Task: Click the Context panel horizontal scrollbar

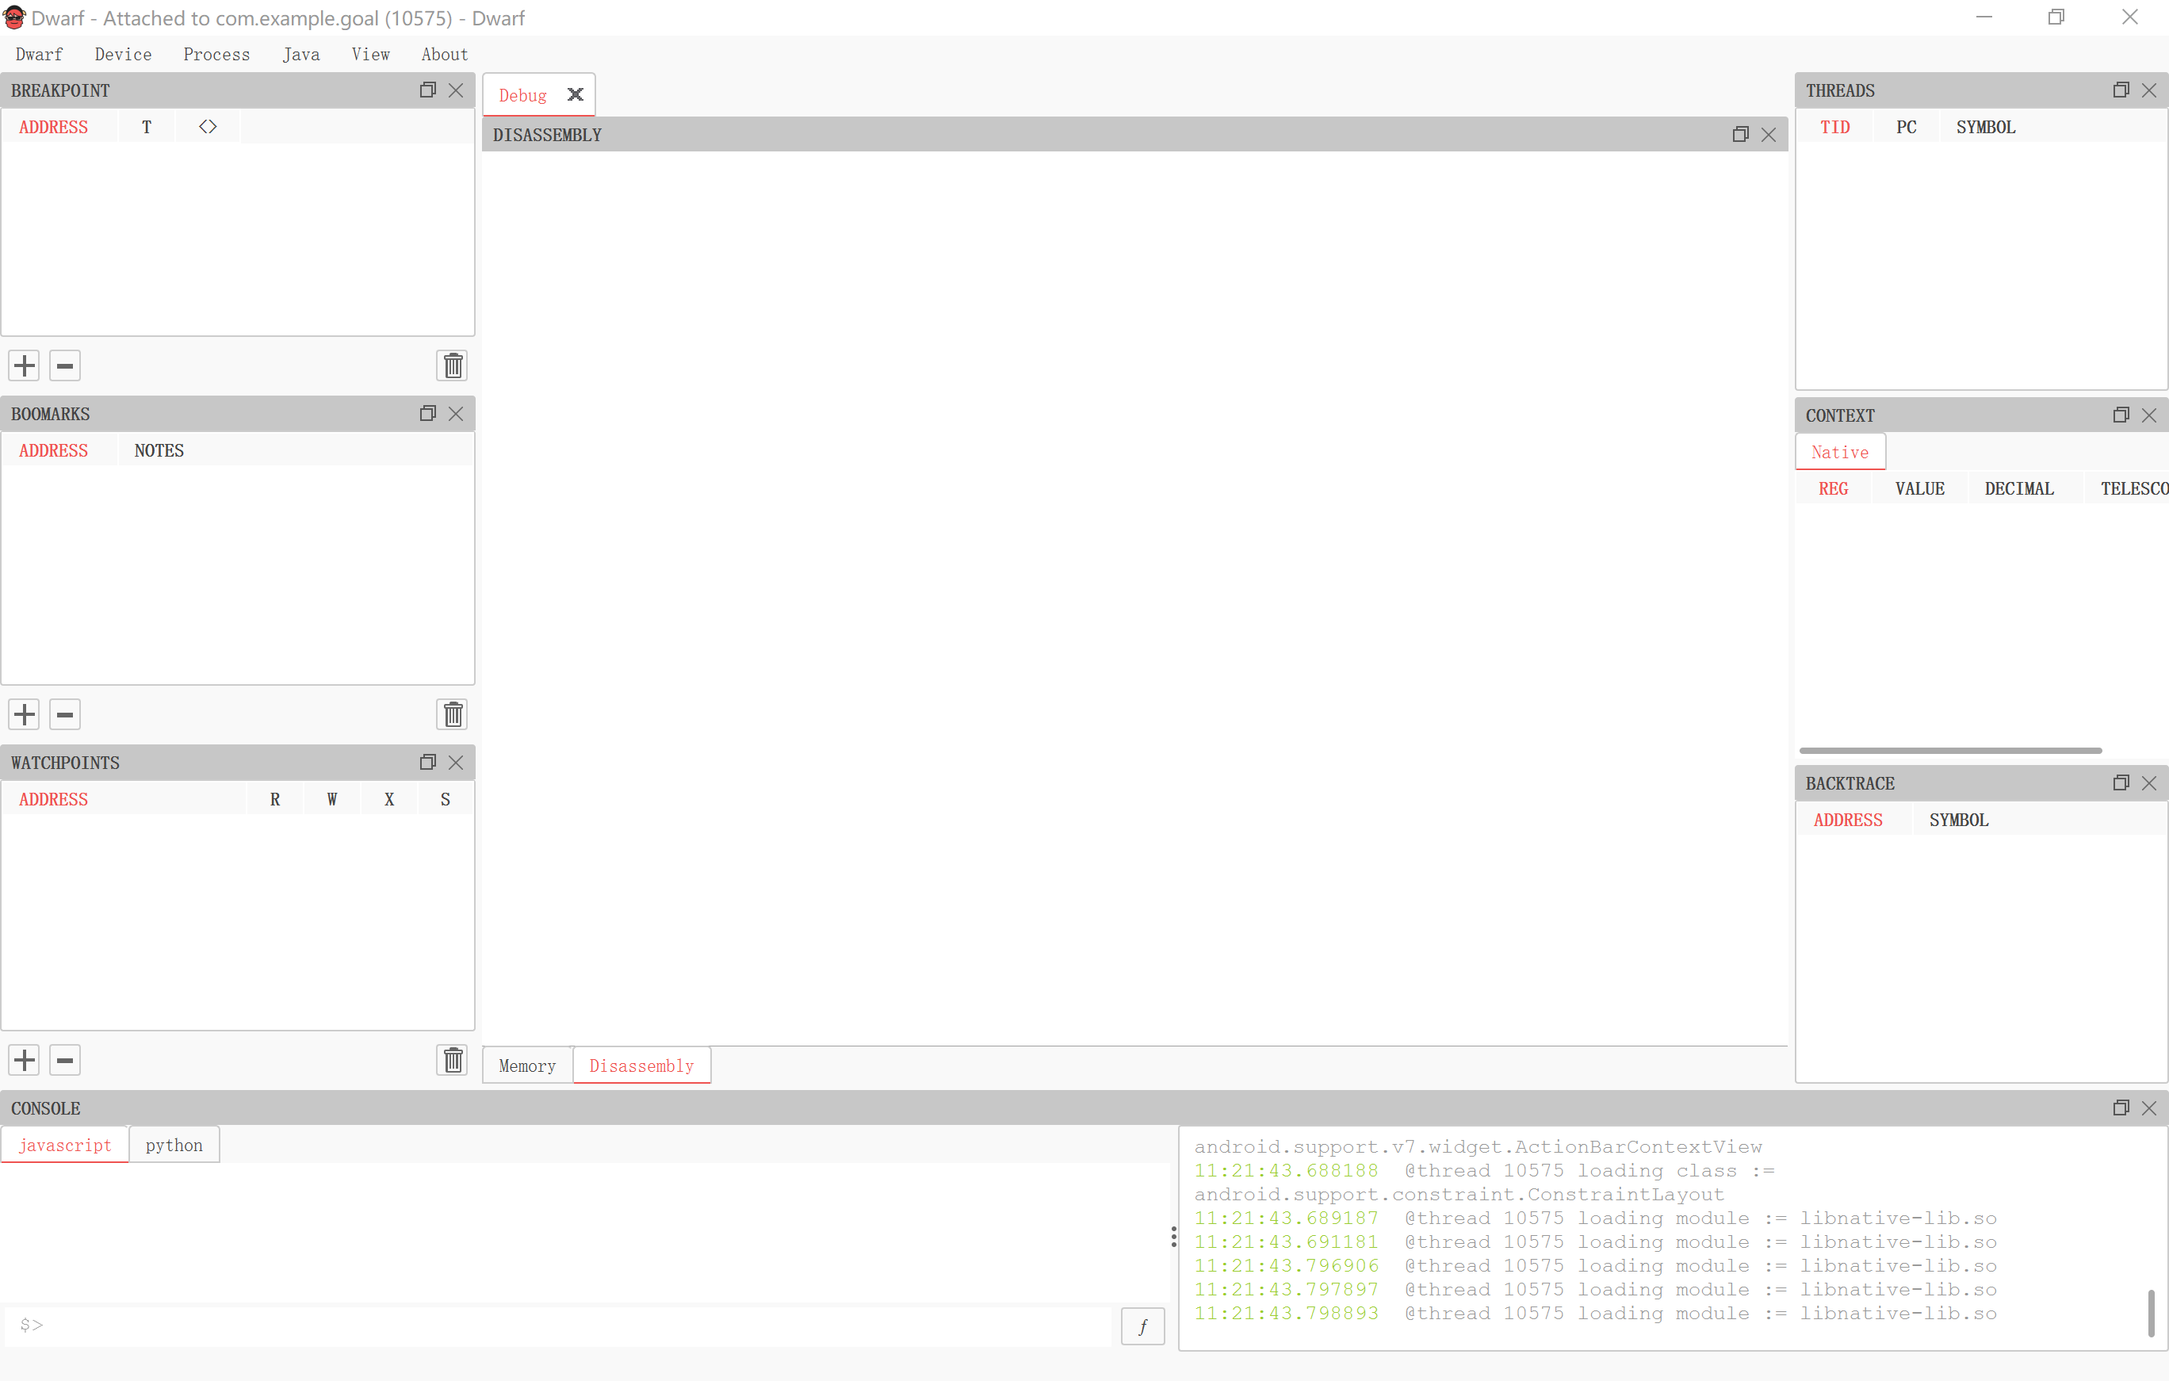Action: pos(1950,751)
